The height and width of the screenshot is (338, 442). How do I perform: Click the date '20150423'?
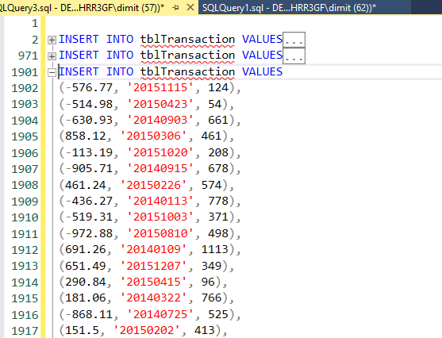[160, 104]
